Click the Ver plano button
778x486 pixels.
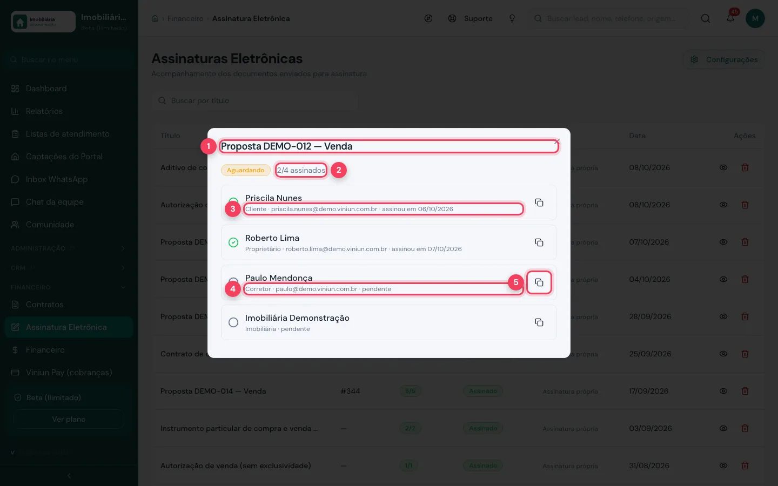pyautogui.click(x=69, y=419)
